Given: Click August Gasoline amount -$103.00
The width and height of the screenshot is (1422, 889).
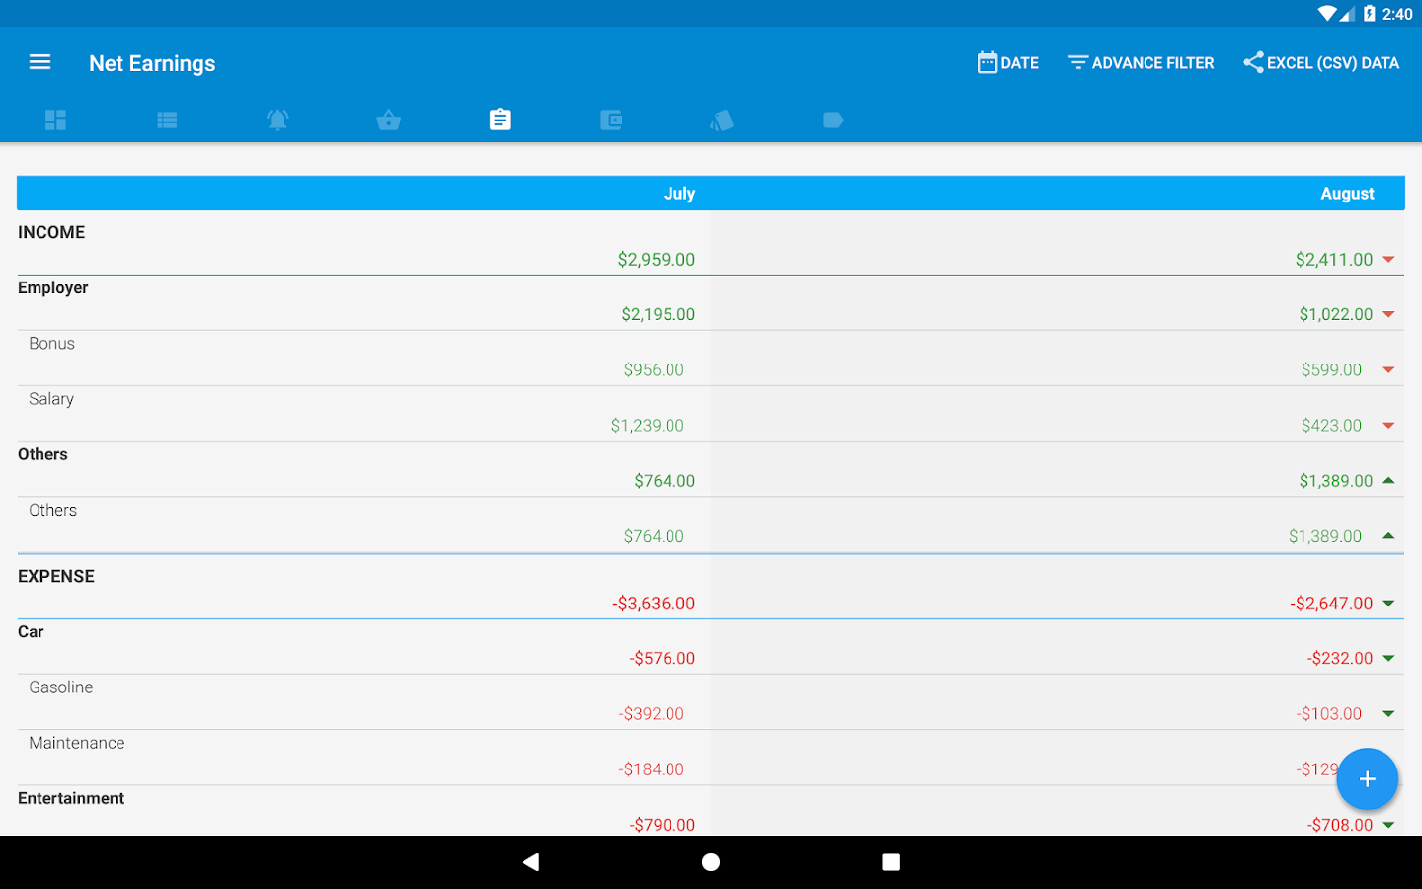Looking at the screenshot, I should (x=1329, y=713).
